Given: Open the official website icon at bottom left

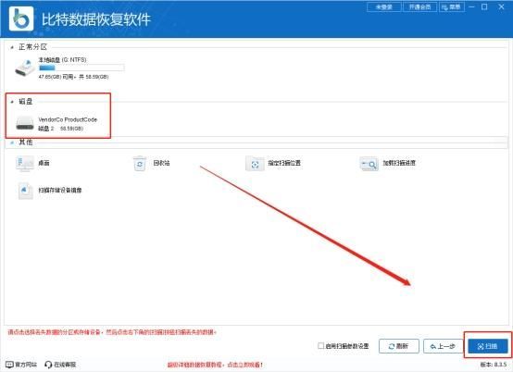Looking at the screenshot, I should [10, 365].
